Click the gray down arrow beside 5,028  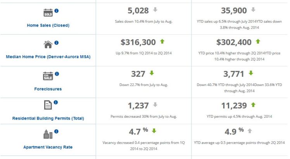click(155, 10)
